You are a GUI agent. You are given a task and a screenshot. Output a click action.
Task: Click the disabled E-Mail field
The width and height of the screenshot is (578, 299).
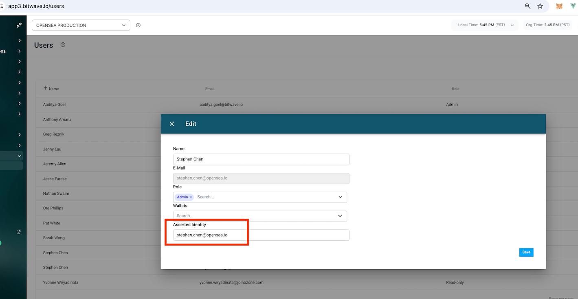261,178
